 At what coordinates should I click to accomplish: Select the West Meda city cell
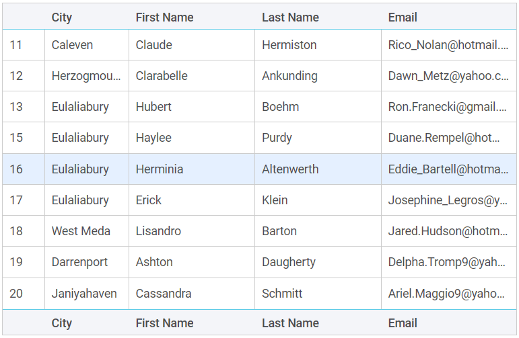point(81,231)
